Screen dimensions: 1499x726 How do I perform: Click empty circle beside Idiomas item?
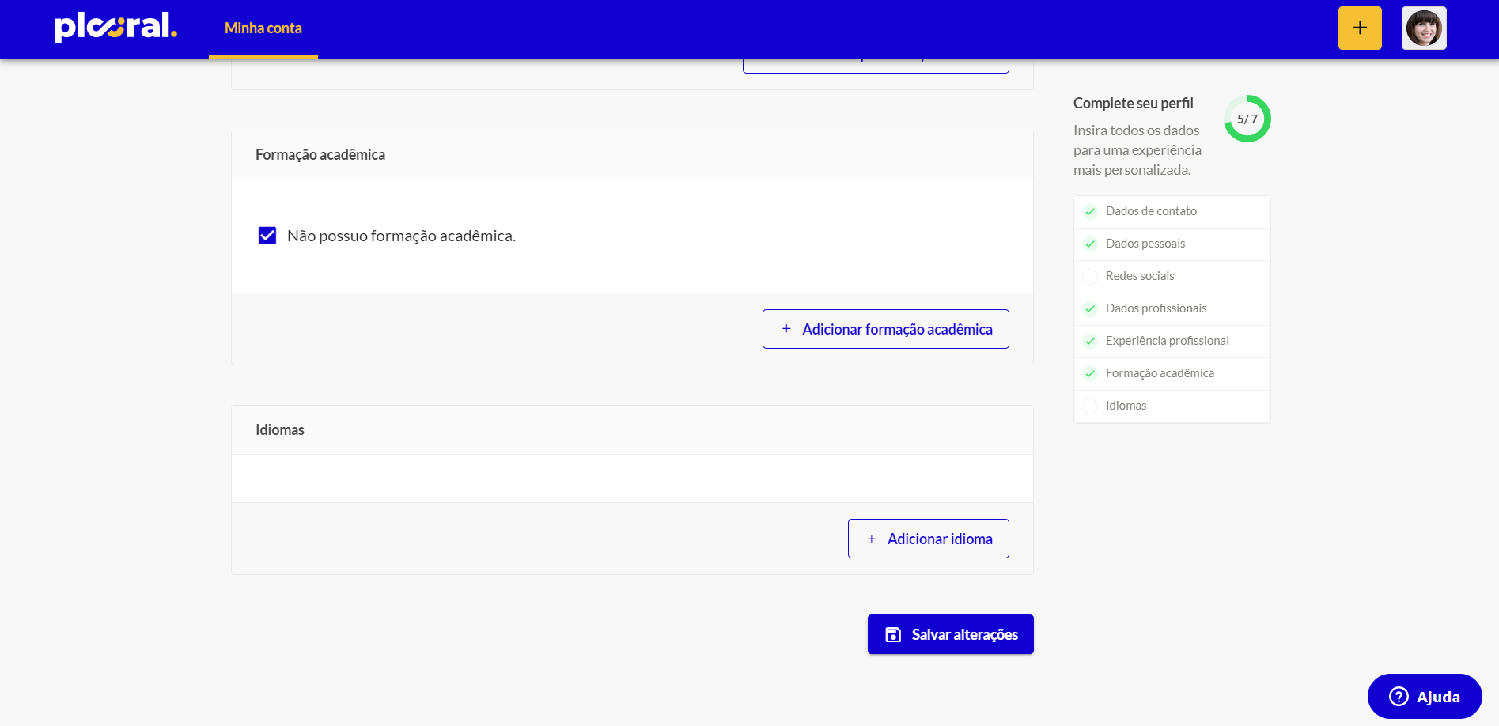(1090, 406)
